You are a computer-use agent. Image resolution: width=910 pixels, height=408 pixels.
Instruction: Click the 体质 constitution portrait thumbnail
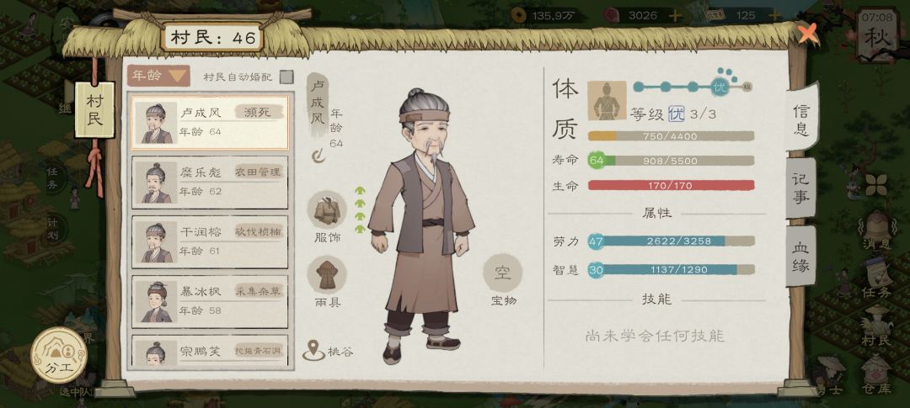click(607, 100)
